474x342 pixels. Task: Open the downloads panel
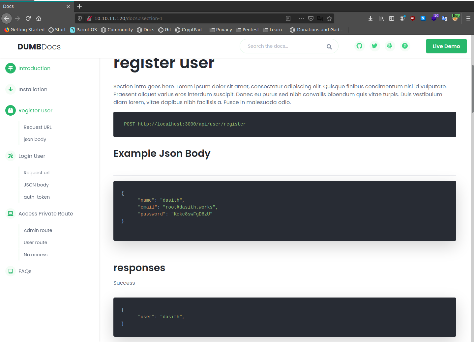370,18
